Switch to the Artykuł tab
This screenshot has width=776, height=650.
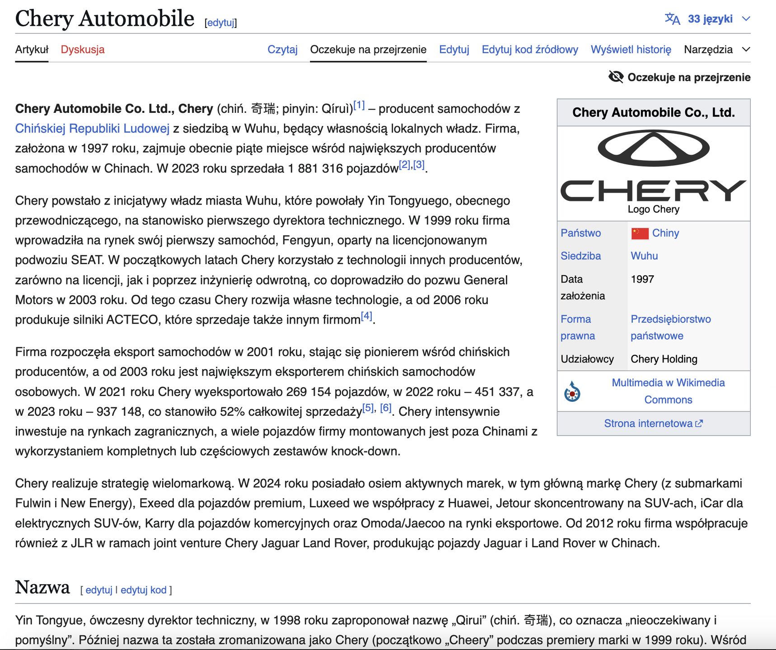[31, 50]
